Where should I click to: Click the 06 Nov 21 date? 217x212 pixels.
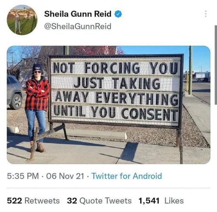[65, 176]
